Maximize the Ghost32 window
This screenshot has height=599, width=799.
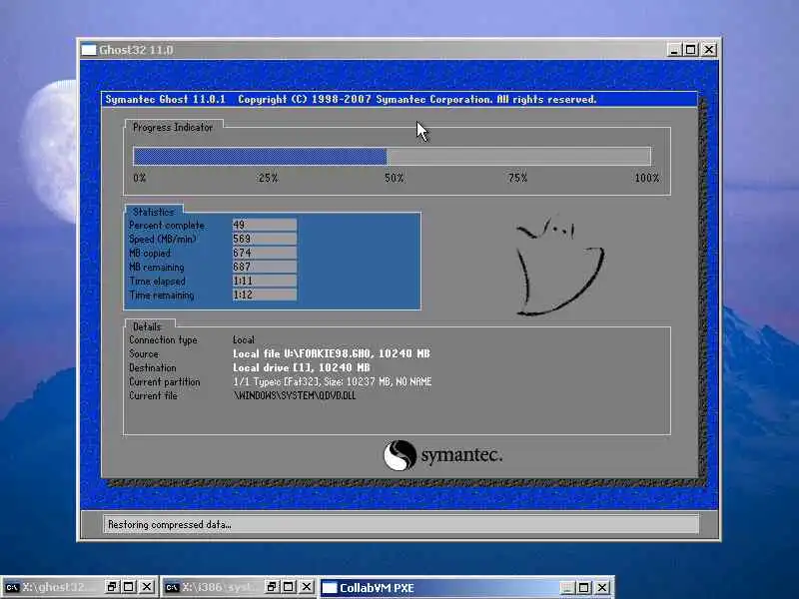pos(691,49)
